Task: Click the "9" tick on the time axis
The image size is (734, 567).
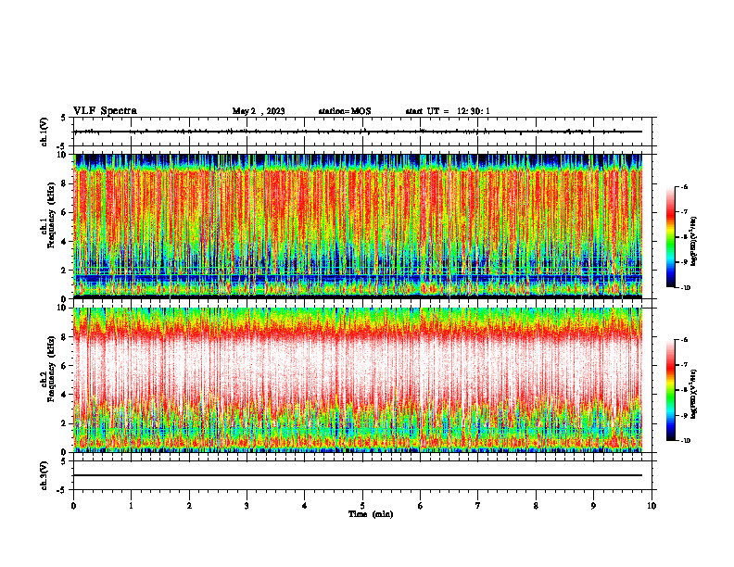Action: coord(593,506)
